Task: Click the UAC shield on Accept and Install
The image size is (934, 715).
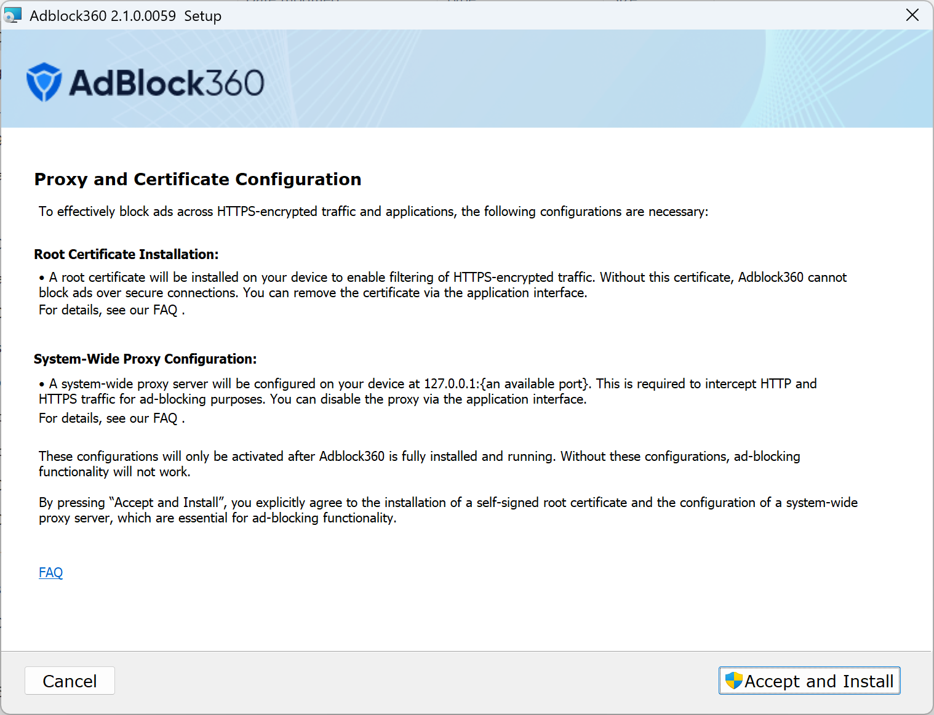Action: (733, 681)
